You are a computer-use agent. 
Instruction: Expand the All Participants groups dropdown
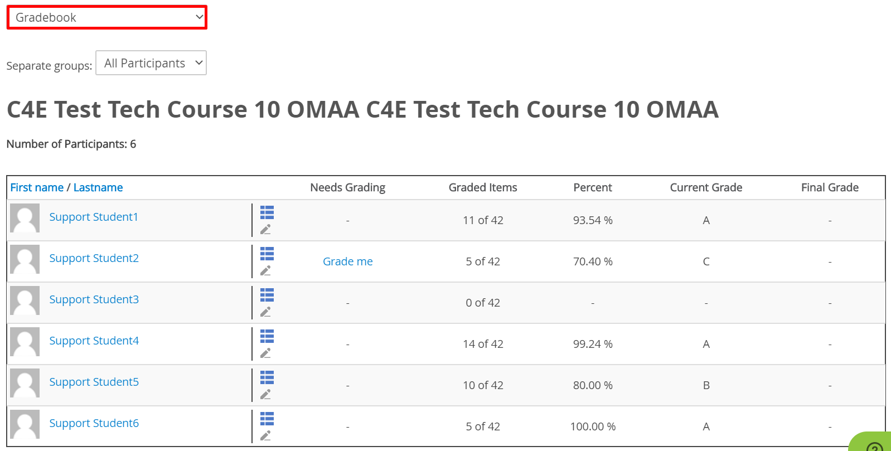pos(151,63)
